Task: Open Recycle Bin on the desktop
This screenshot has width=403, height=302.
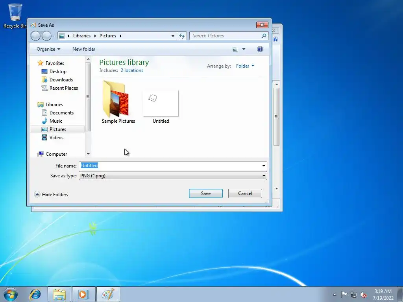Action: click(x=15, y=15)
